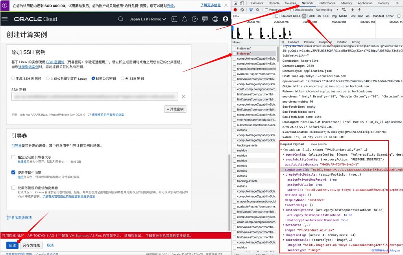Open the Oracle Cloud notifications bell
This screenshot has height=255, width=403.
coord(184,19)
